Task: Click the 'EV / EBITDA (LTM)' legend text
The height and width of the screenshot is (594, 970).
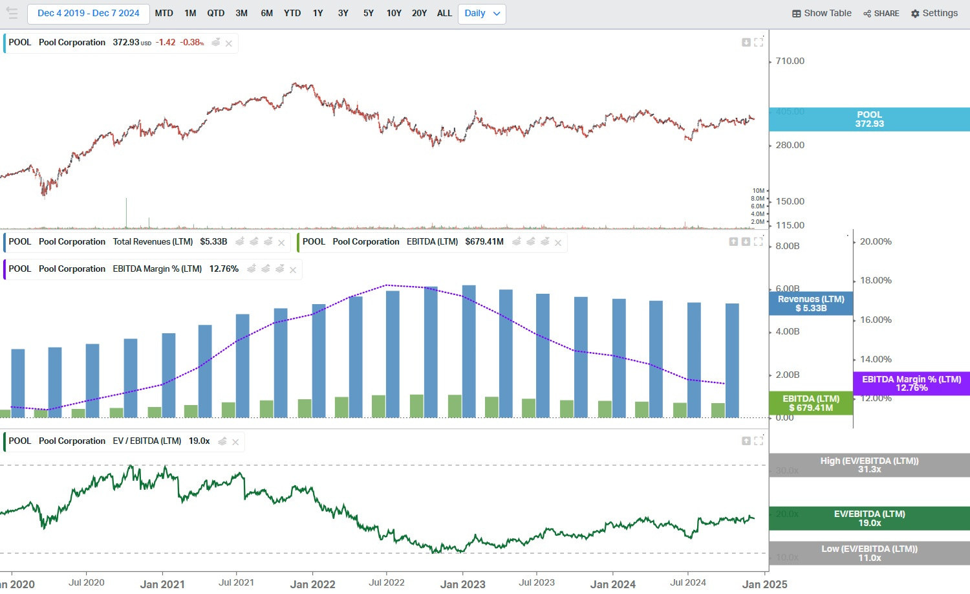Action: pos(147,441)
